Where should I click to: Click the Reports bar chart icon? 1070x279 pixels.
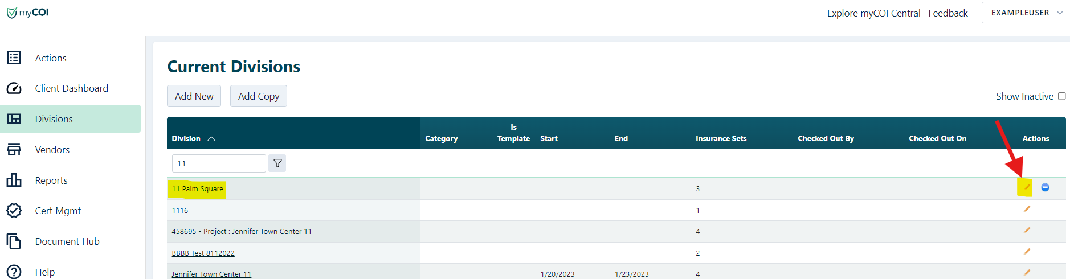(x=14, y=180)
